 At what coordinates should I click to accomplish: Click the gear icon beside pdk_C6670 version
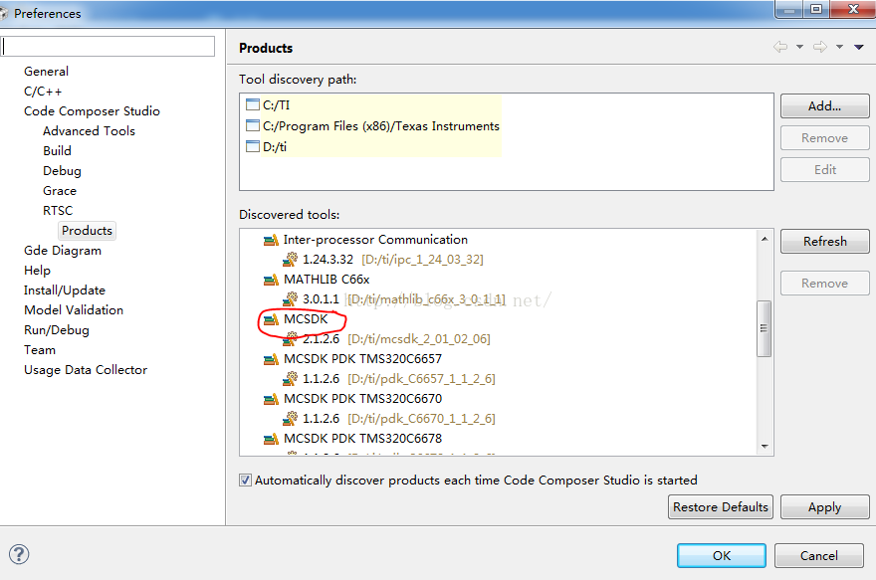click(290, 419)
